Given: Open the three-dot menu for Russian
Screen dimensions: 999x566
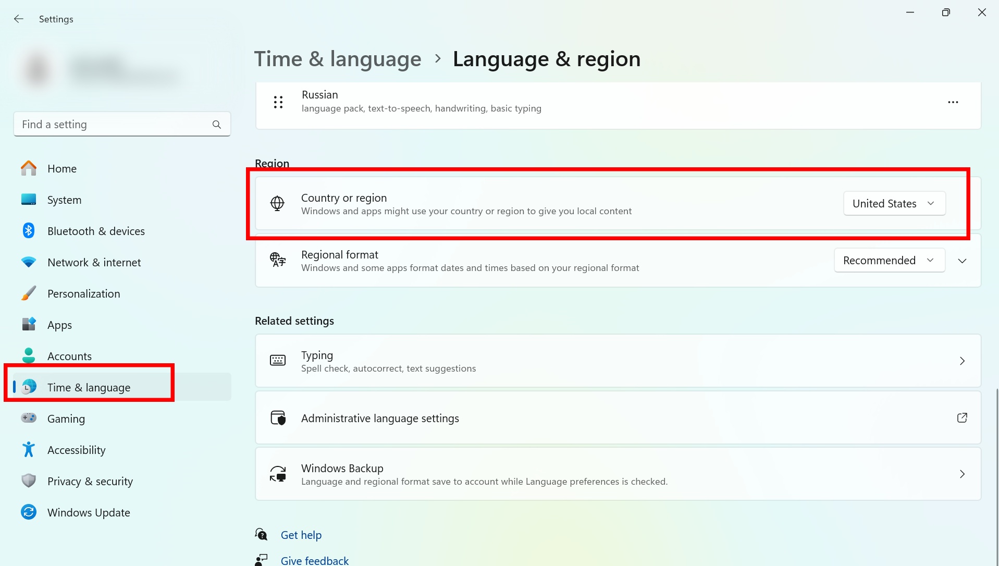Looking at the screenshot, I should pos(953,102).
